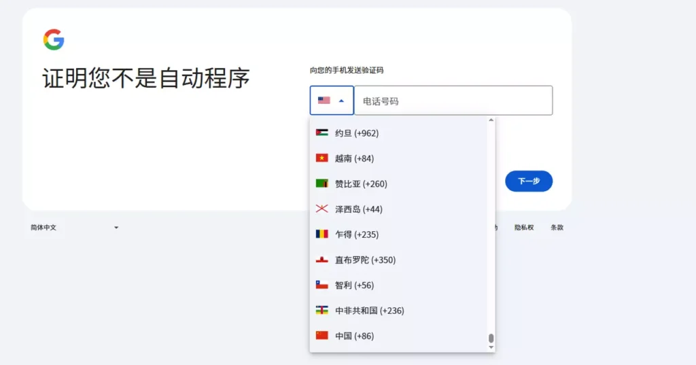Open the 简体中文 language dropdown
This screenshot has width=696, height=365.
(x=74, y=227)
